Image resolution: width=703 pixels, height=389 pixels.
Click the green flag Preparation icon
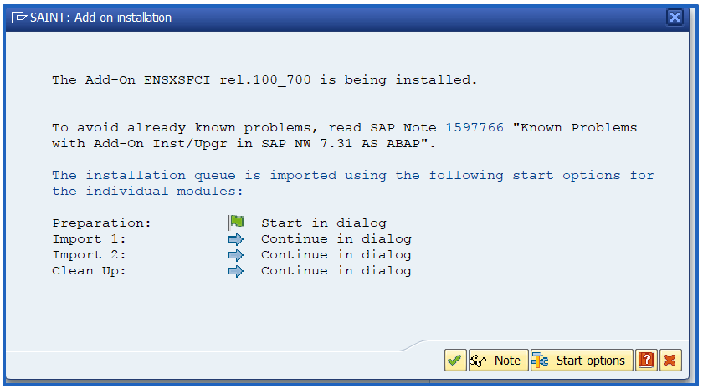(x=236, y=223)
